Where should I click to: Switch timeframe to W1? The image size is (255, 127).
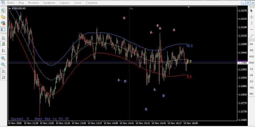[252, 87]
